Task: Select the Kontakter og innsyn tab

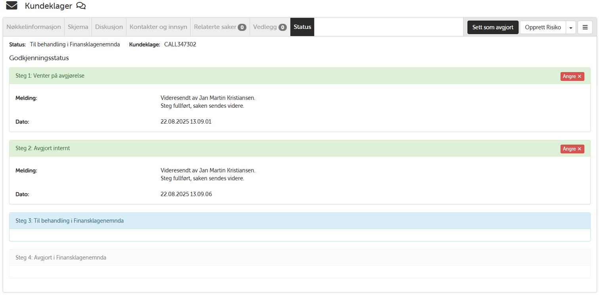Action: coord(158,27)
